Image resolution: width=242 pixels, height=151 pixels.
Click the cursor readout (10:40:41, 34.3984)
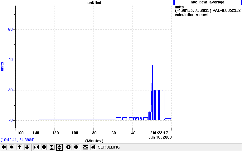pos(17,140)
